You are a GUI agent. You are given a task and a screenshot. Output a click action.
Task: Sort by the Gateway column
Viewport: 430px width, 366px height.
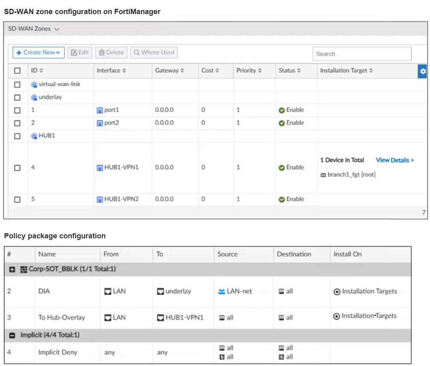(169, 70)
